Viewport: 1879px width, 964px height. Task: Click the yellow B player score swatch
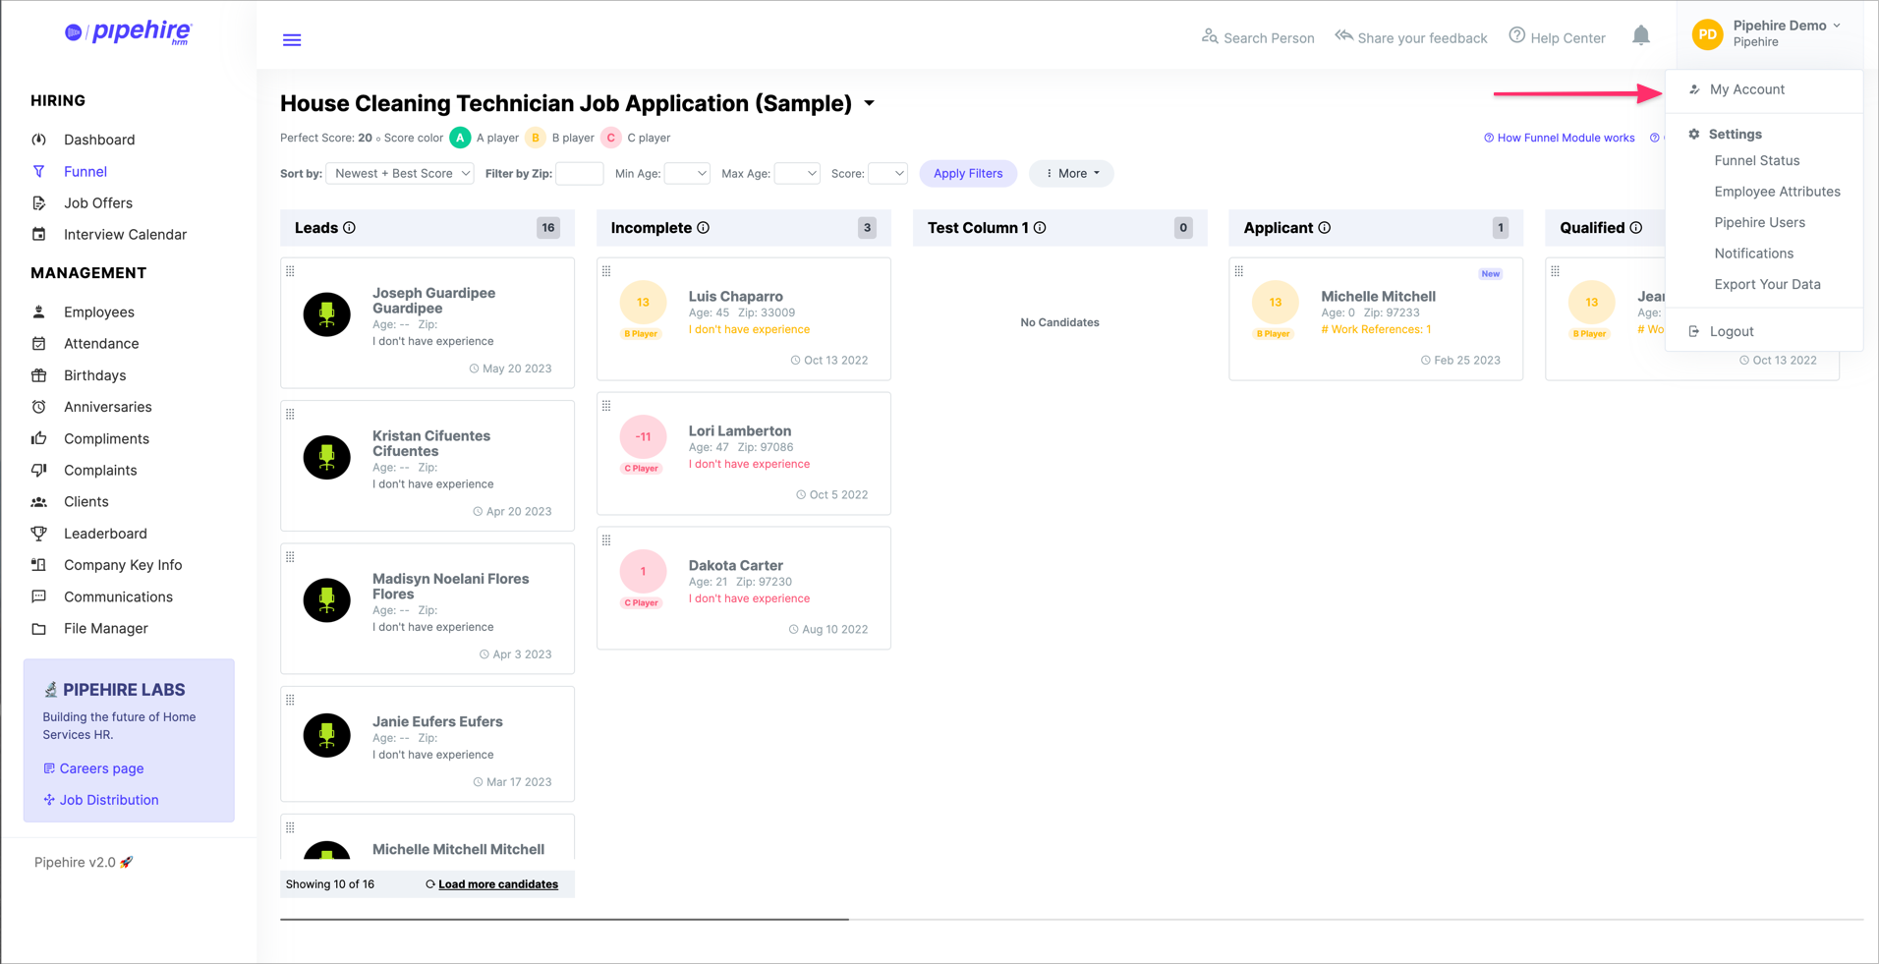tap(536, 138)
